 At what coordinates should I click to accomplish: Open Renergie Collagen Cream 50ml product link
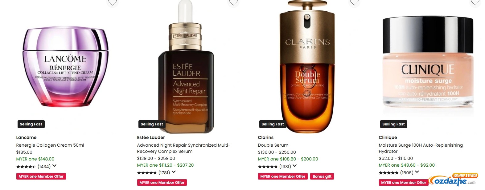coord(50,145)
